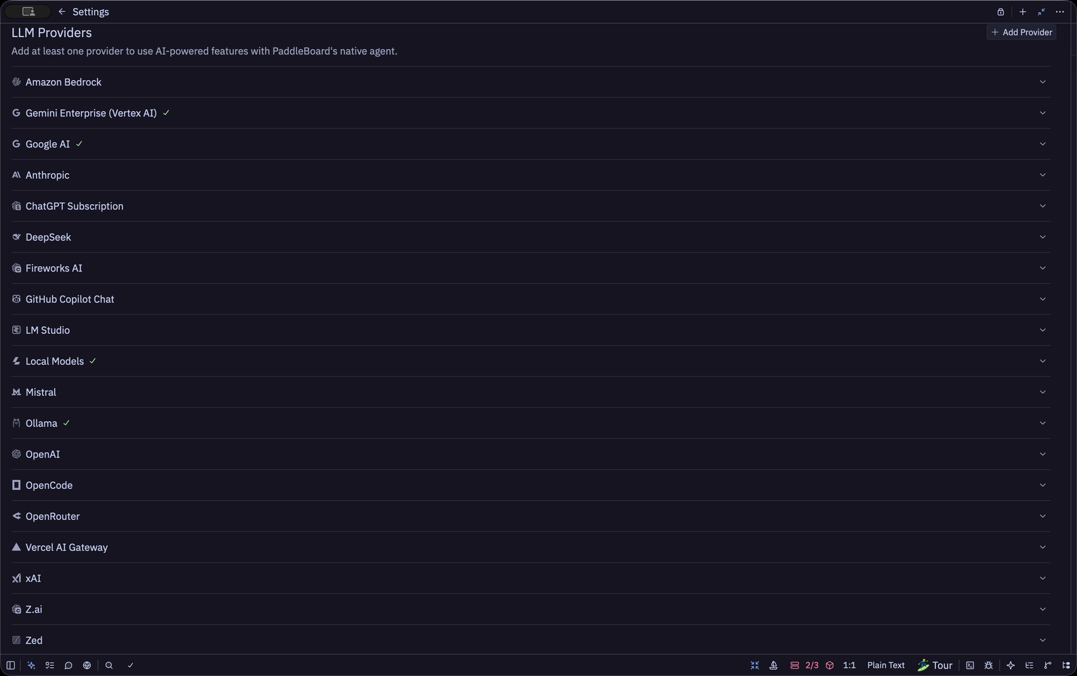Go back using the arrow beside Settings

pyautogui.click(x=62, y=11)
